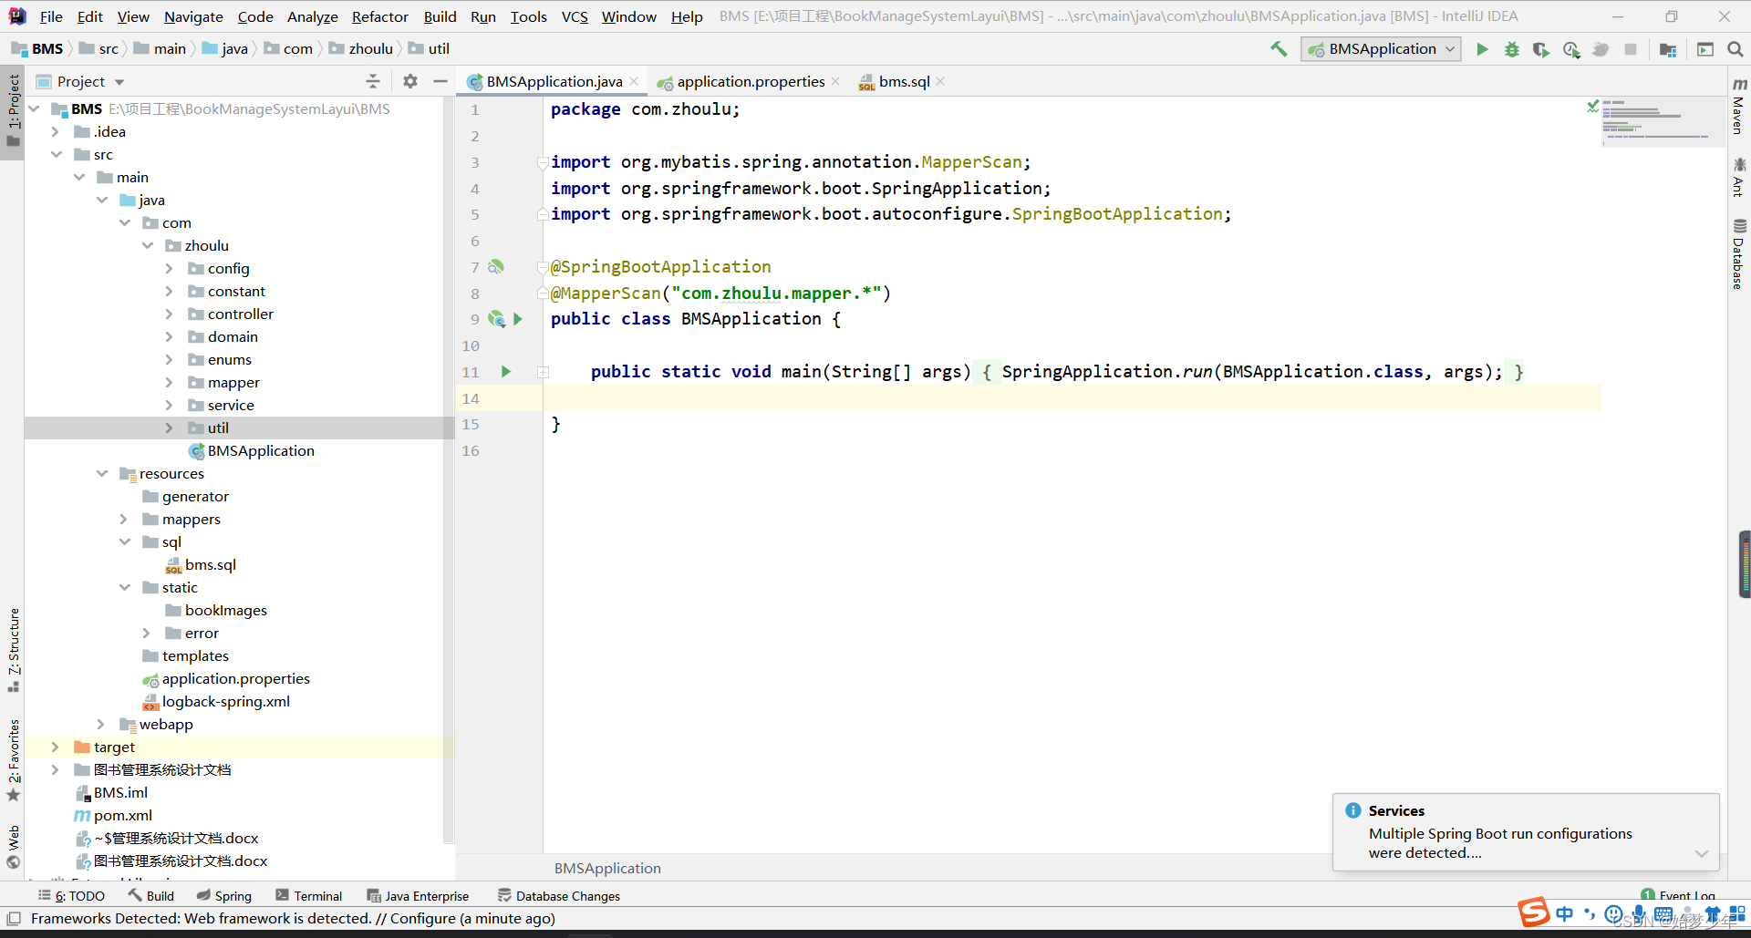Open BMSApplication run configuration dropdown
This screenshot has height=938, width=1751.
pyautogui.click(x=1380, y=49)
